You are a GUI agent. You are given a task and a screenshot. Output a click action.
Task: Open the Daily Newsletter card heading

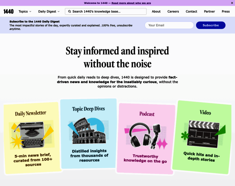(x=31, y=113)
